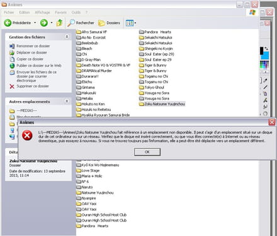
Task: Click the Supprimer ce dossier link
Action: [x=33, y=86]
